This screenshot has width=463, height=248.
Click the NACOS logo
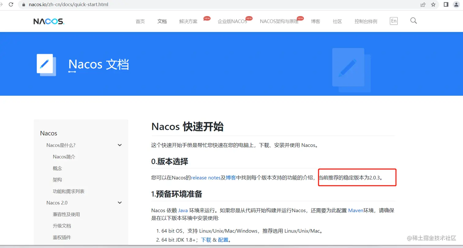pos(49,21)
